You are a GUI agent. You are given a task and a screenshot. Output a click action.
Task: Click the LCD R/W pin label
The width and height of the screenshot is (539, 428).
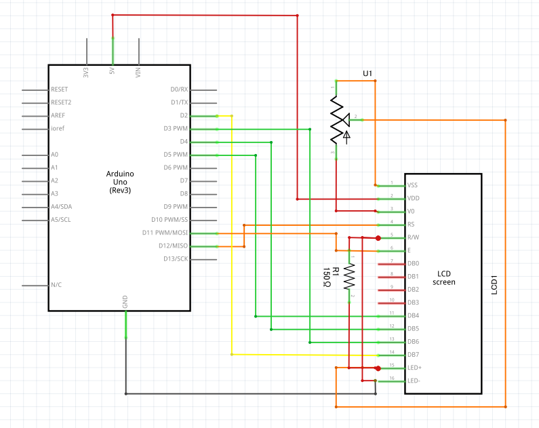413,237
